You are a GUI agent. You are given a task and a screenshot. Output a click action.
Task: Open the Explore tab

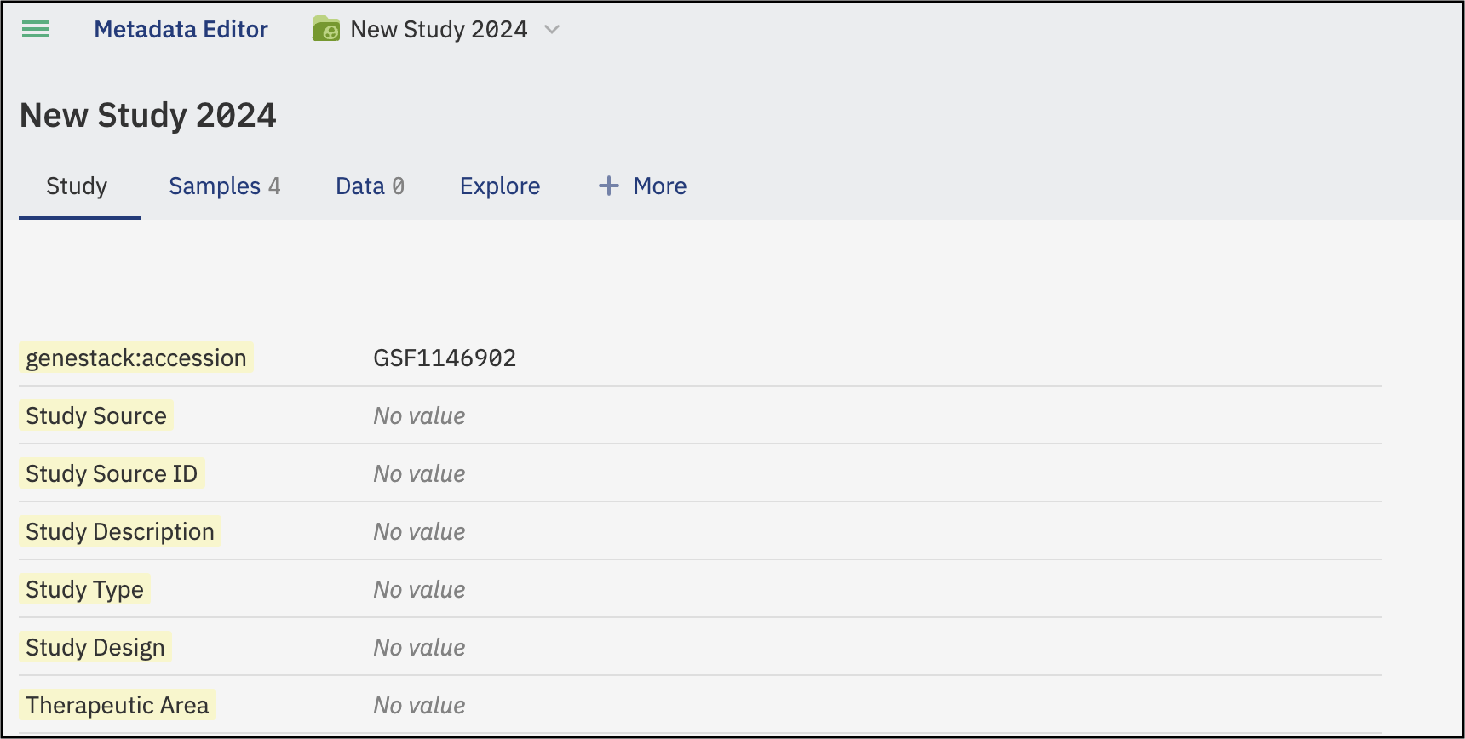[x=500, y=186]
